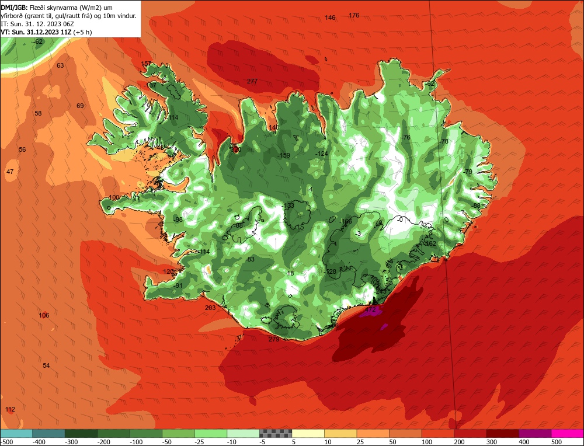Click the legend label -300

(71, 442)
